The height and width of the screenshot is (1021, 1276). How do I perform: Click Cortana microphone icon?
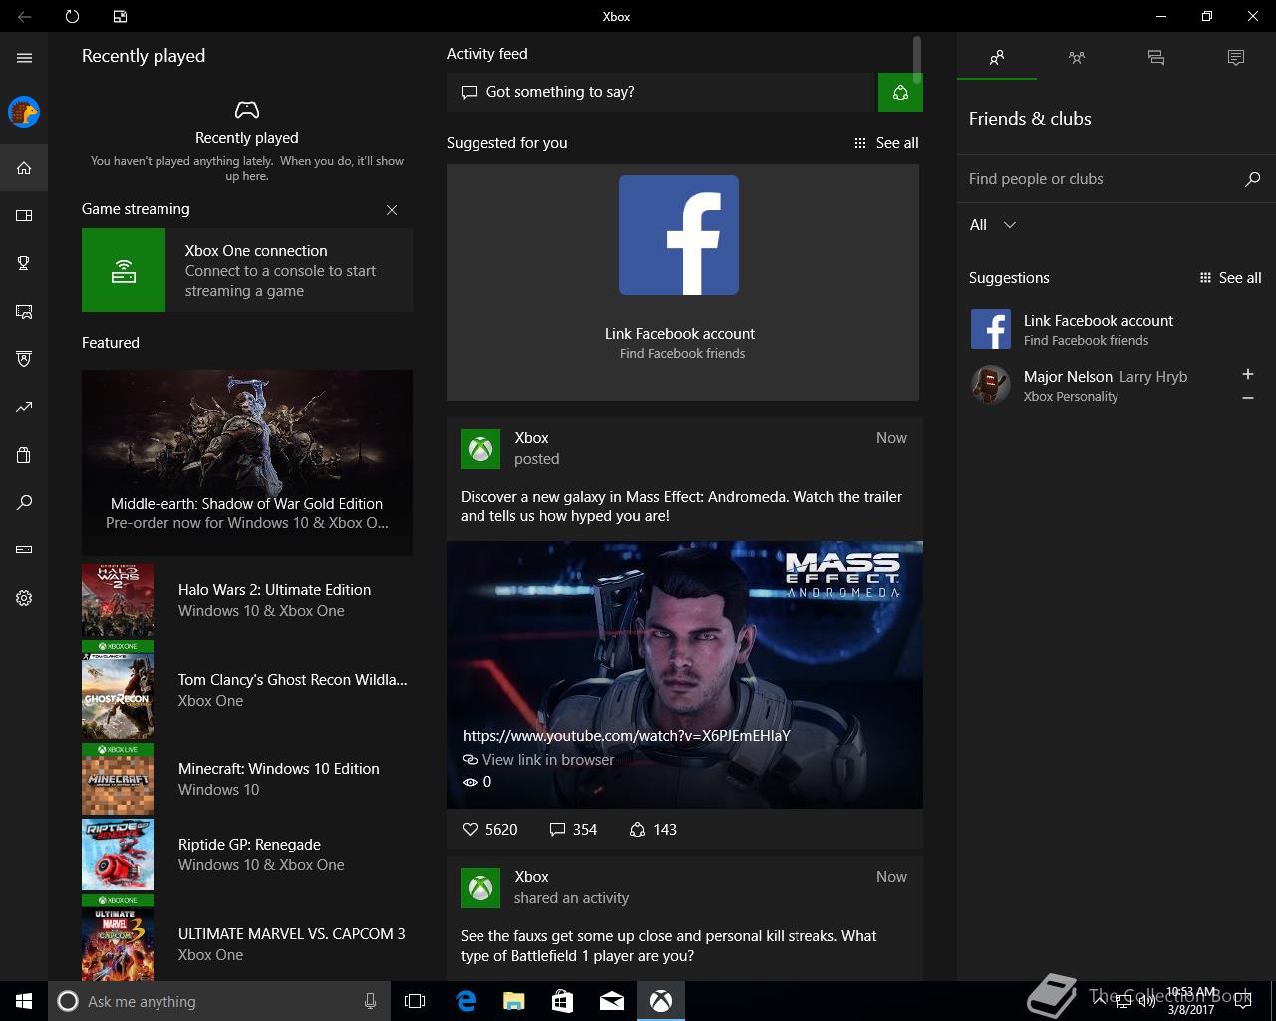[x=370, y=1001]
